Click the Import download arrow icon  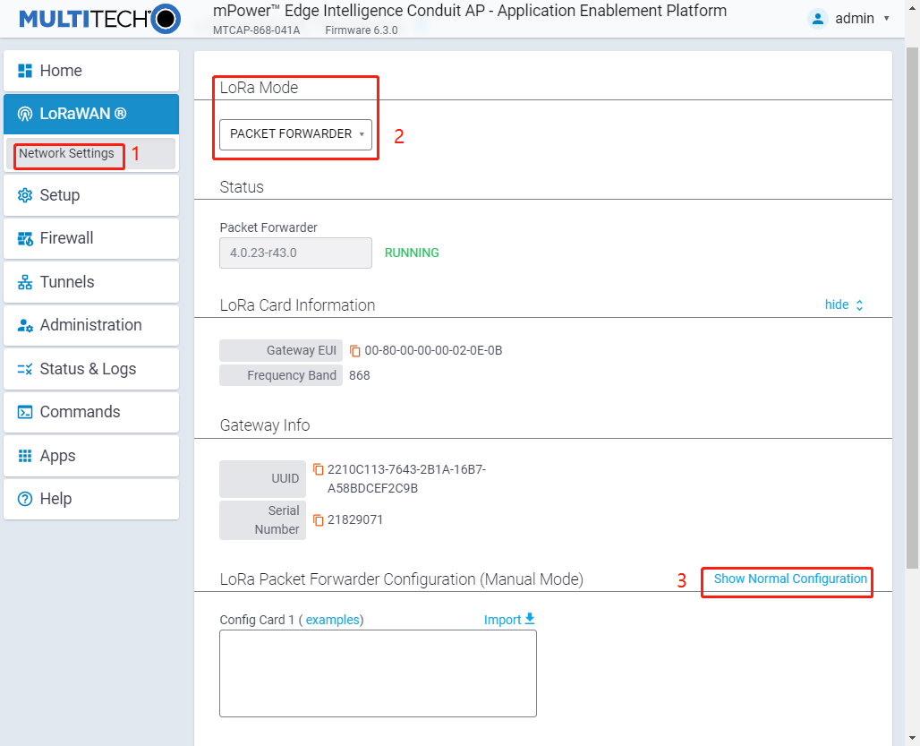coord(530,619)
